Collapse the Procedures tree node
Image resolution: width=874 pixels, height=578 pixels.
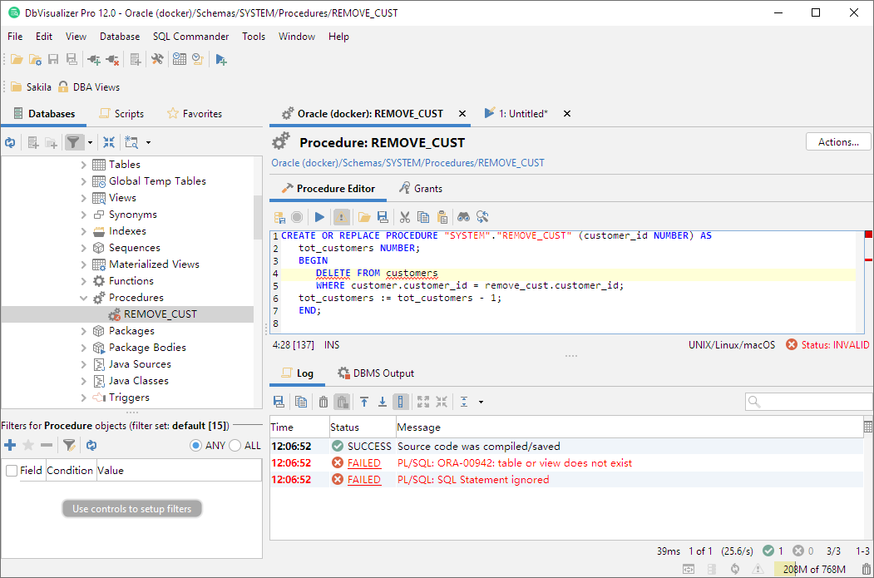click(83, 298)
